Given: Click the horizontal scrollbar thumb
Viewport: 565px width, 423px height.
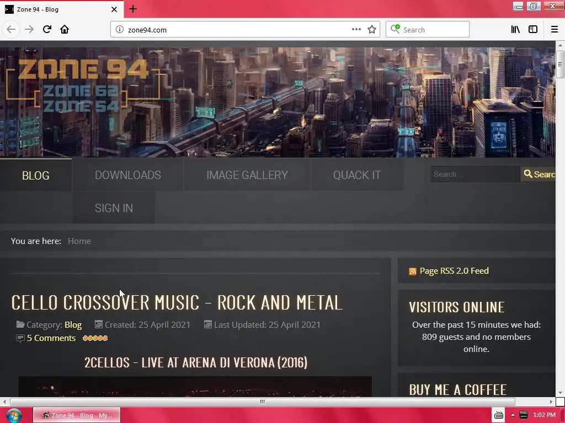Looking at the screenshot, I should [262, 402].
